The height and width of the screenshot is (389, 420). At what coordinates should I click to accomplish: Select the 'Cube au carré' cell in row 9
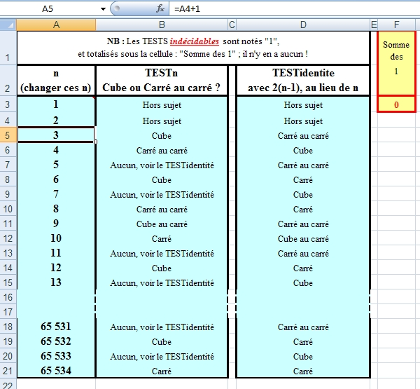point(161,224)
